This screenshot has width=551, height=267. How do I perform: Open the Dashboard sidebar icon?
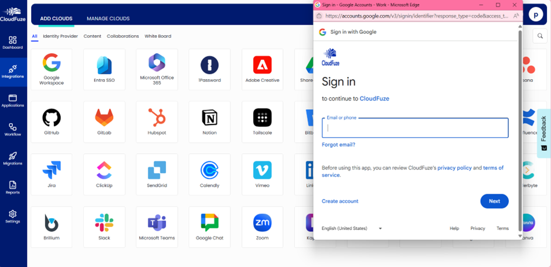[13, 43]
